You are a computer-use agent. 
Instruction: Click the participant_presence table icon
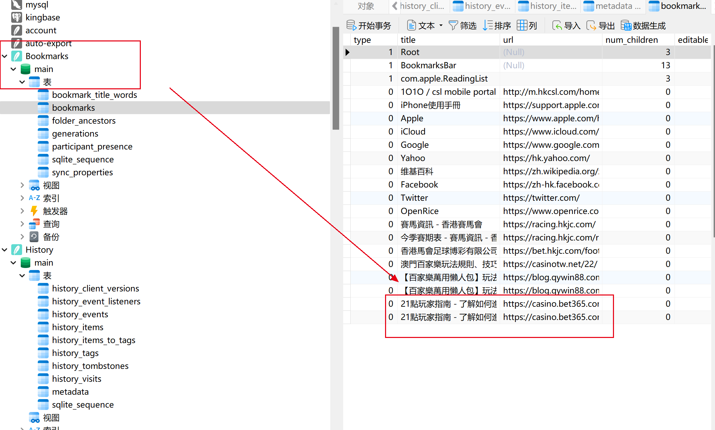[x=43, y=146]
